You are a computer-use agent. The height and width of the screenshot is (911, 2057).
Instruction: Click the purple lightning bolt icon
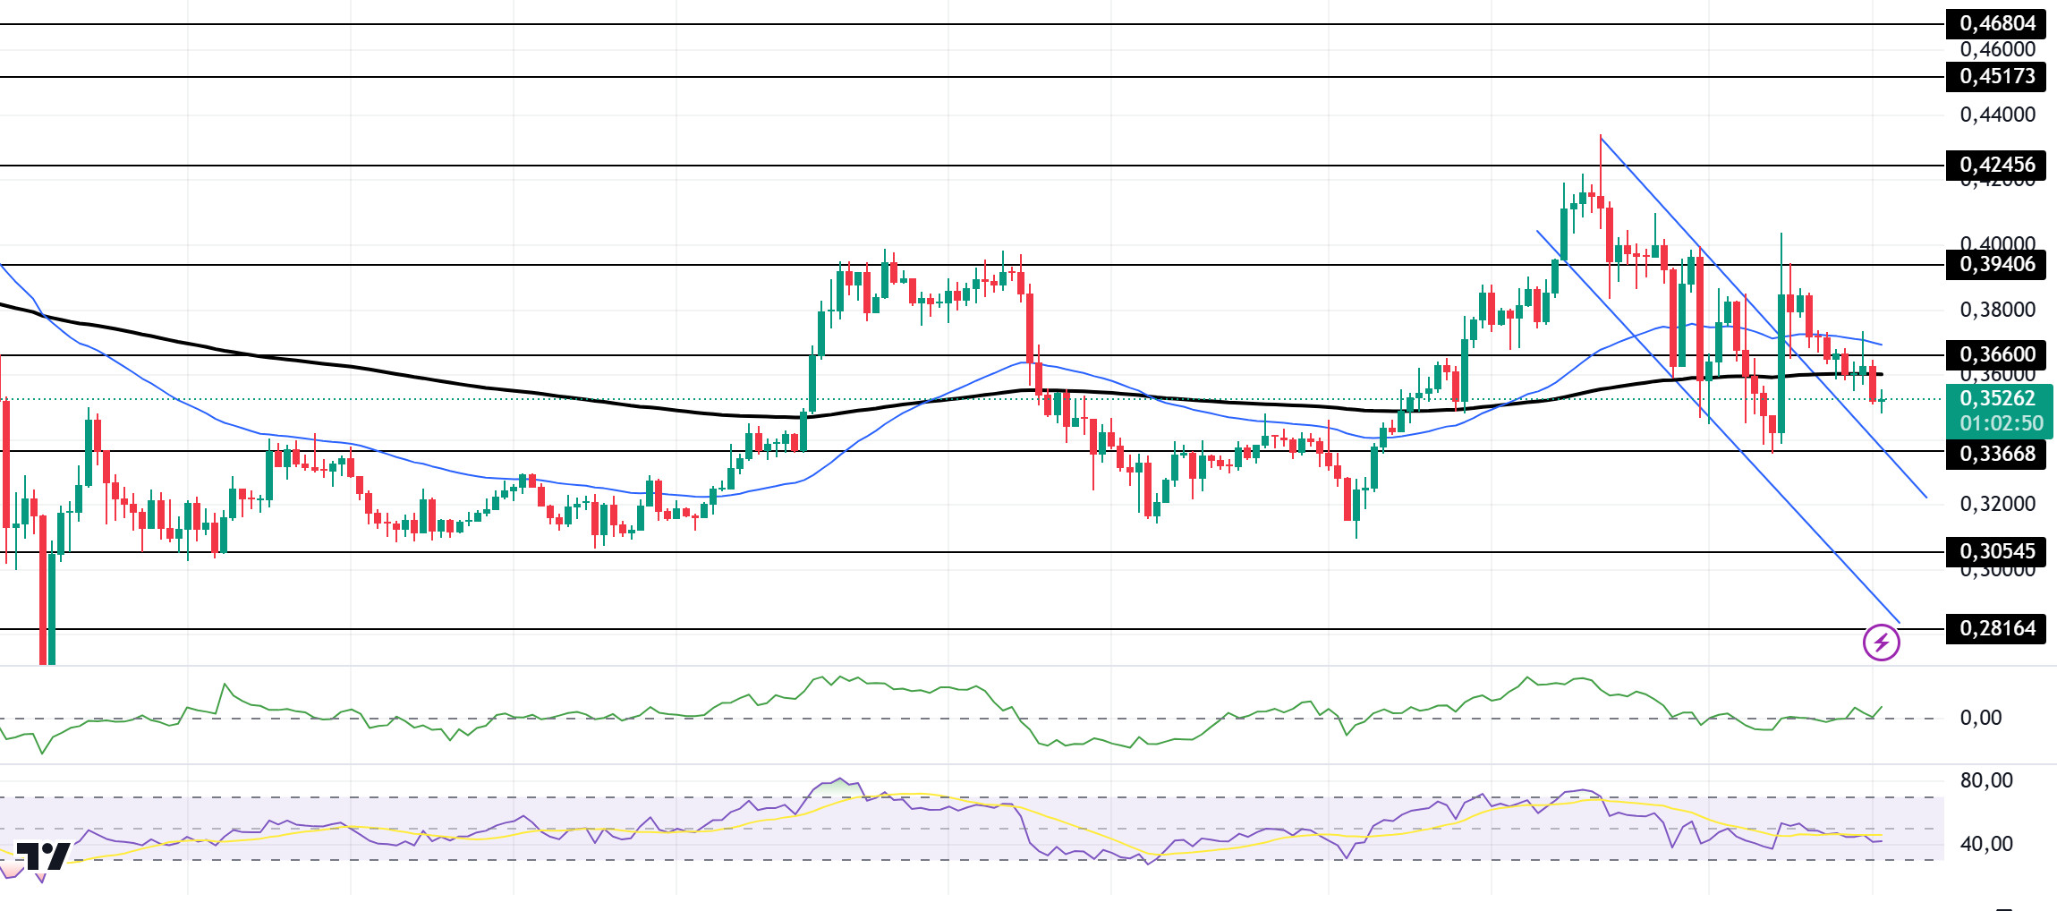[1881, 643]
